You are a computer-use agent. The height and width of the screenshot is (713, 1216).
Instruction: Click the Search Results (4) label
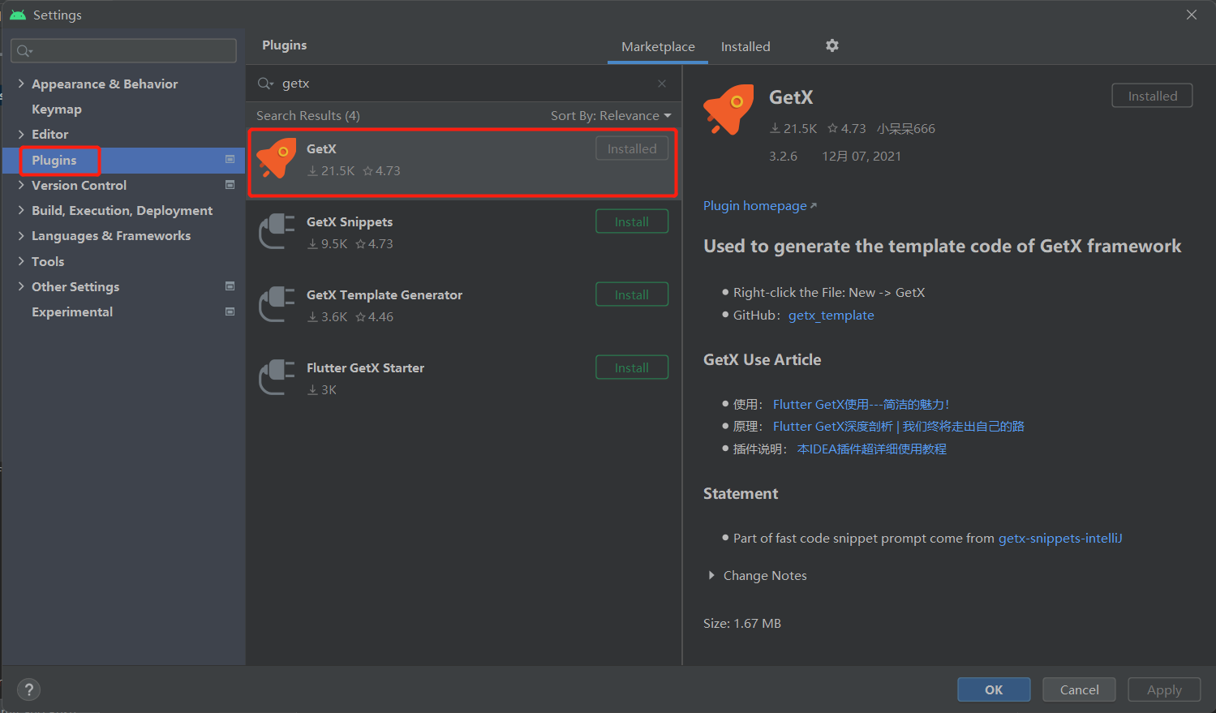(x=308, y=115)
